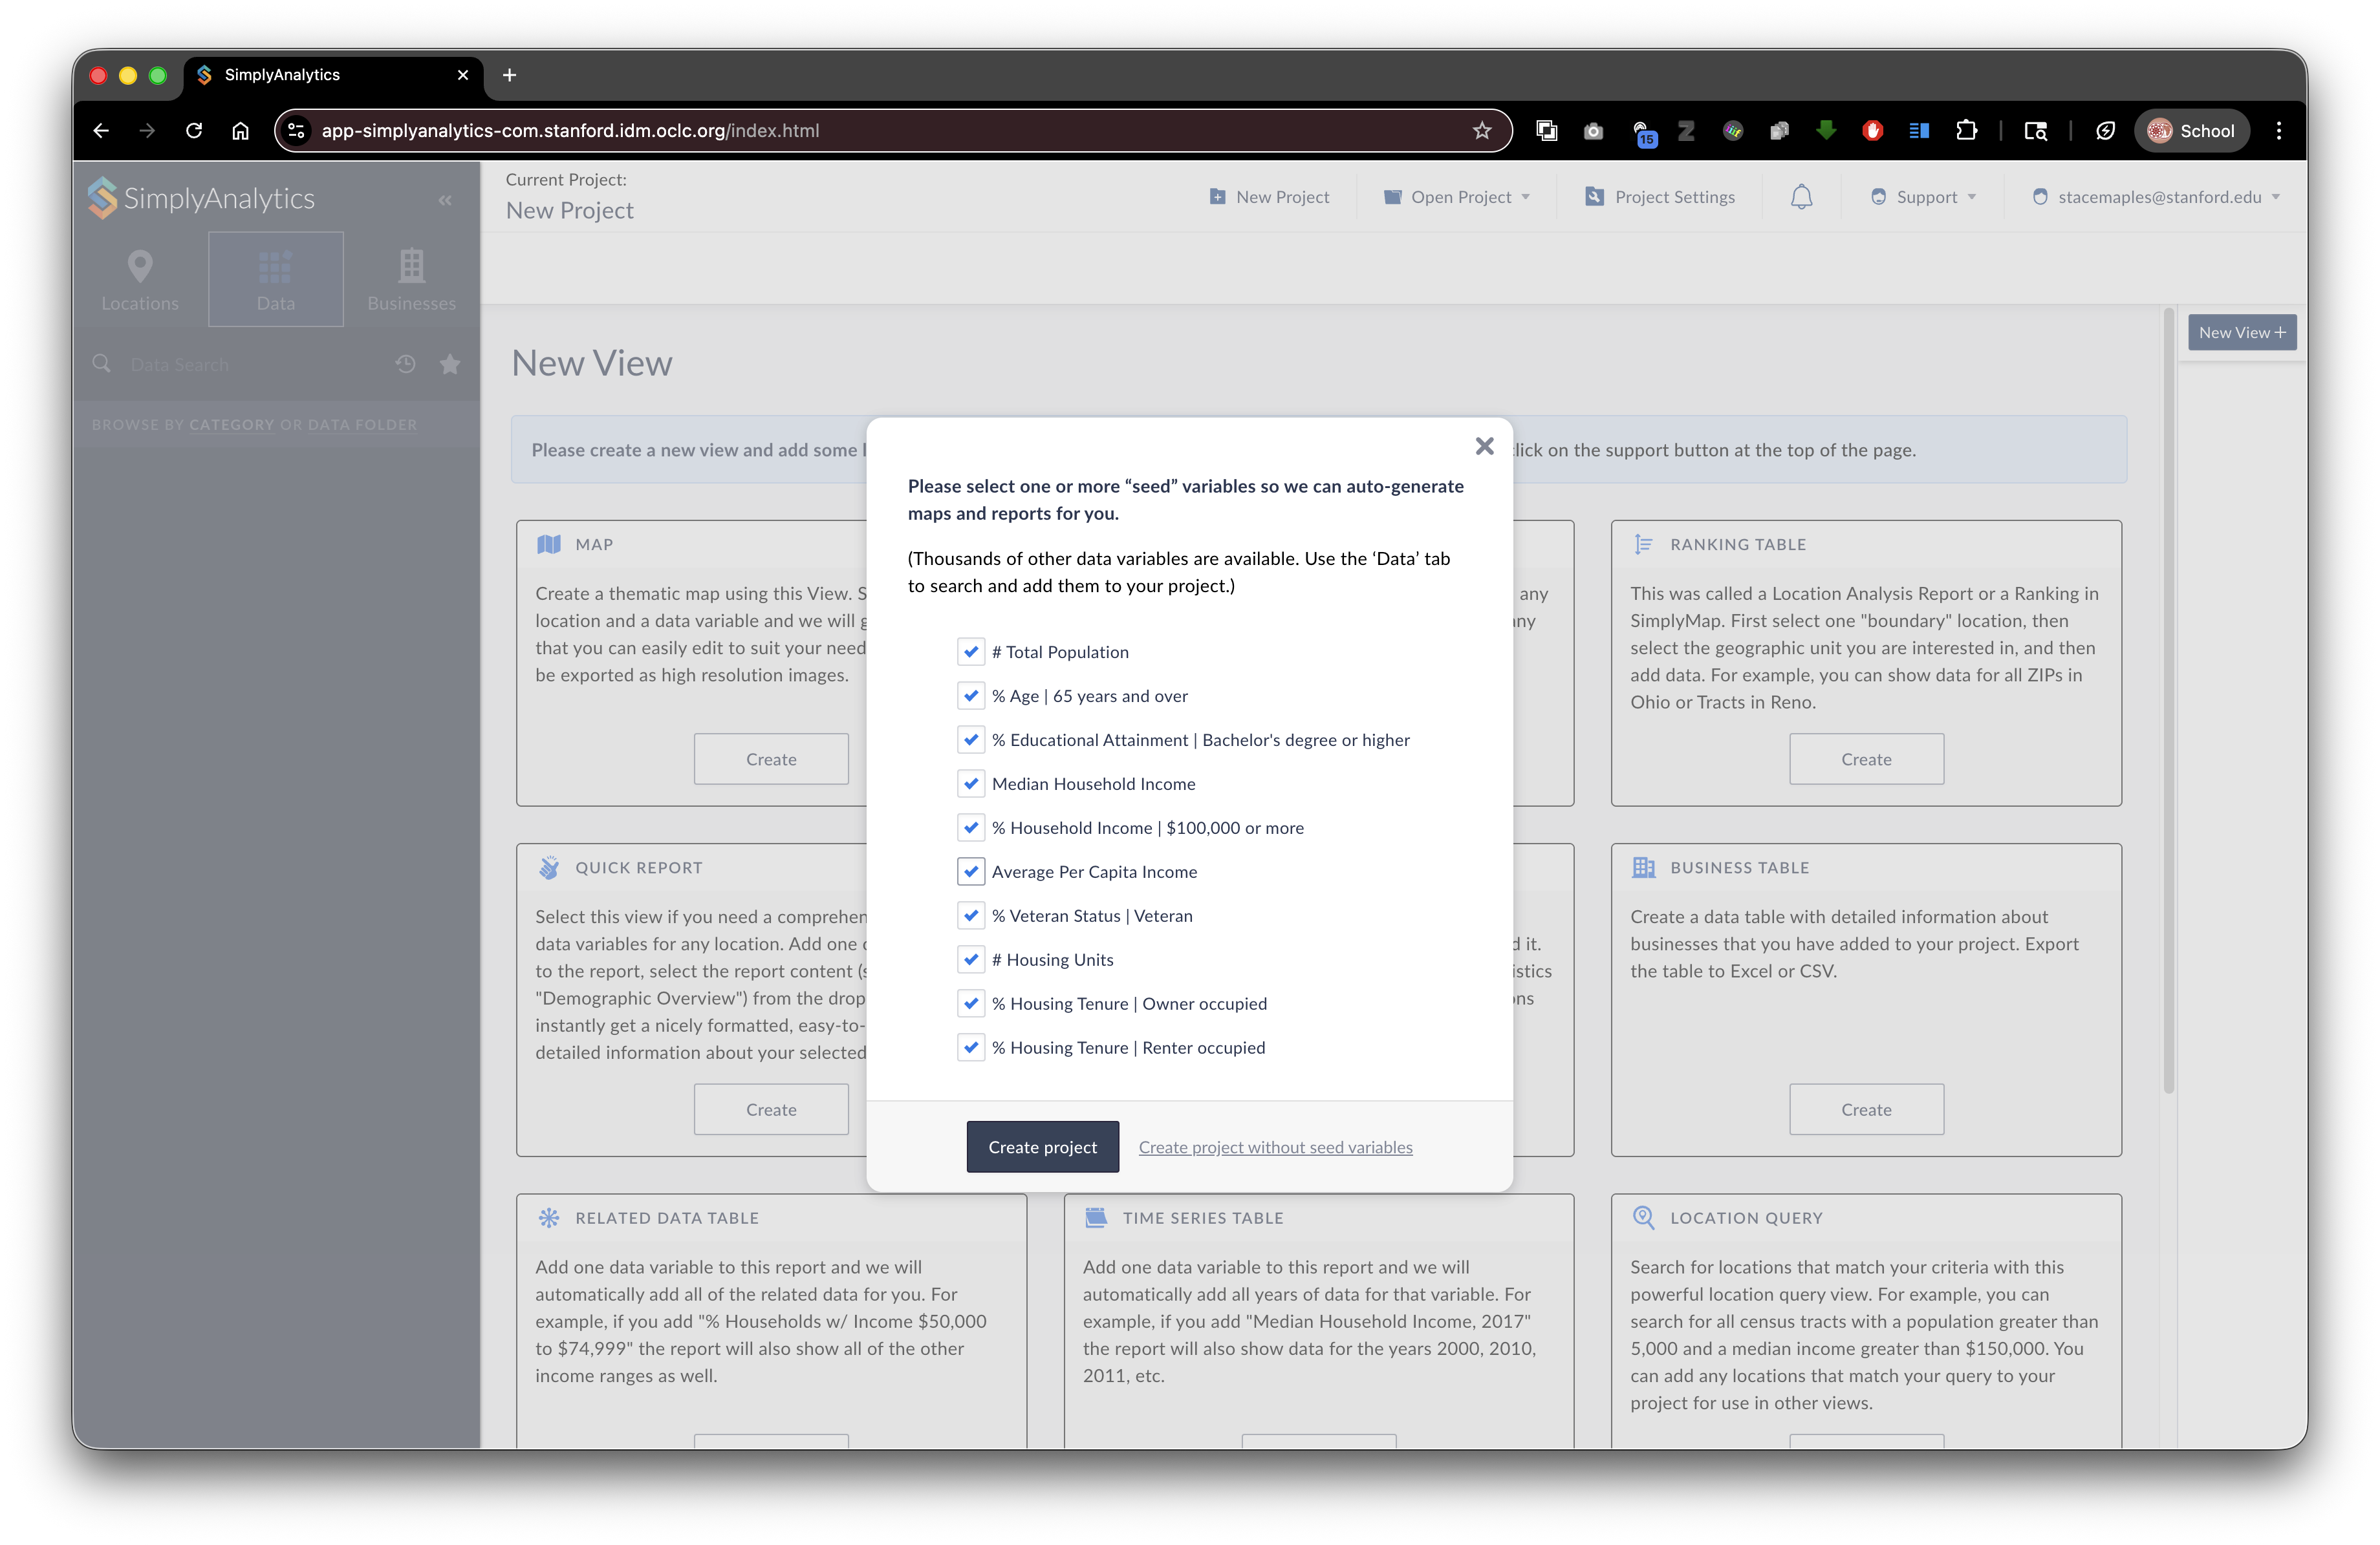Click the SimplyAnalytics logo
Viewport: 2380px width, 1545px height.
(x=201, y=198)
